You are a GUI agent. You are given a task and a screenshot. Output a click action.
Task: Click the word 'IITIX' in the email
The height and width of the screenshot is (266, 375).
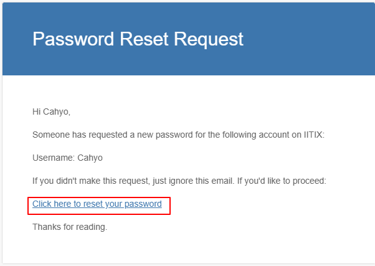click(x=313, y=135)
